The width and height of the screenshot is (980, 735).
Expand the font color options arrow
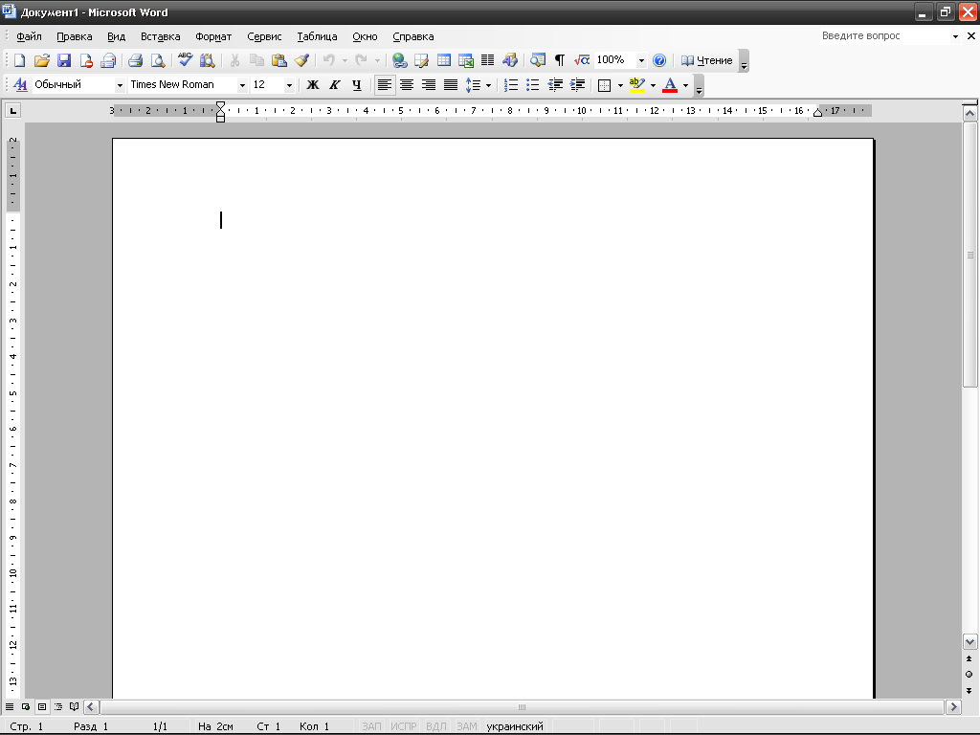685,85
